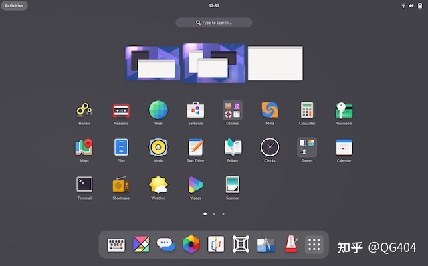This screenshot has width=428, height=266.
Task: Open the drawing compass app in dock
Action: click(x=266, y=245)
